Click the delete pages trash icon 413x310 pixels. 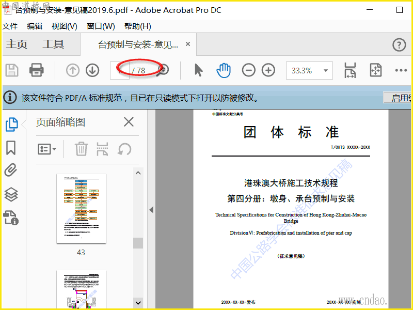pos(81,149)
